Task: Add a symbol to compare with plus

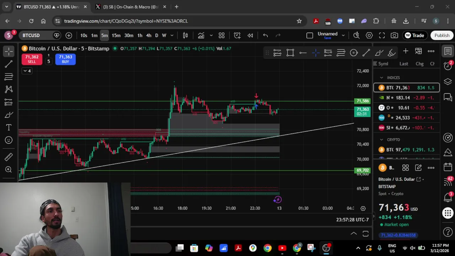Action: point(69,35)
